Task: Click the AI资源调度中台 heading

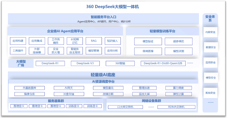Action: point(103,82)
